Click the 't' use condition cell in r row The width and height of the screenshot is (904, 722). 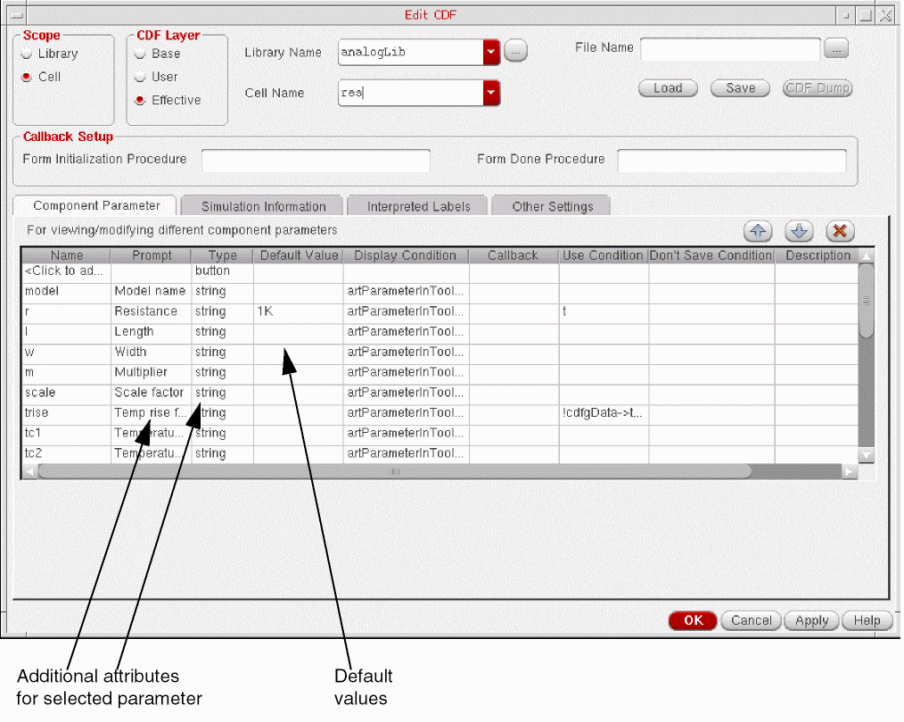603,311
